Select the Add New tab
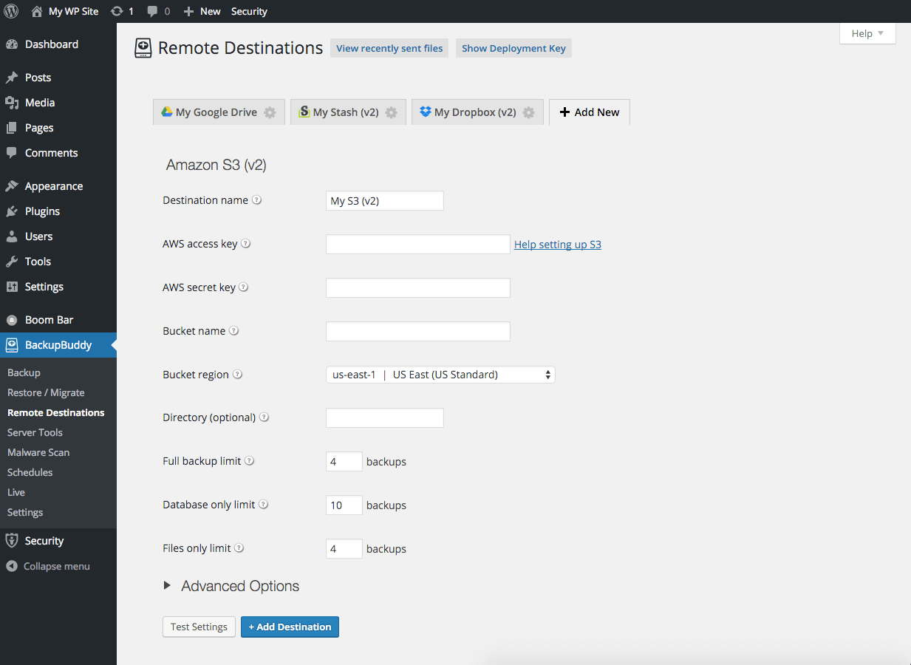This screenshot has width=911, height=665. click(590, 112)
